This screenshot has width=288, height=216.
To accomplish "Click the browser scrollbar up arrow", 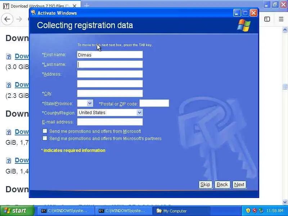I will (x=285, y=30).
